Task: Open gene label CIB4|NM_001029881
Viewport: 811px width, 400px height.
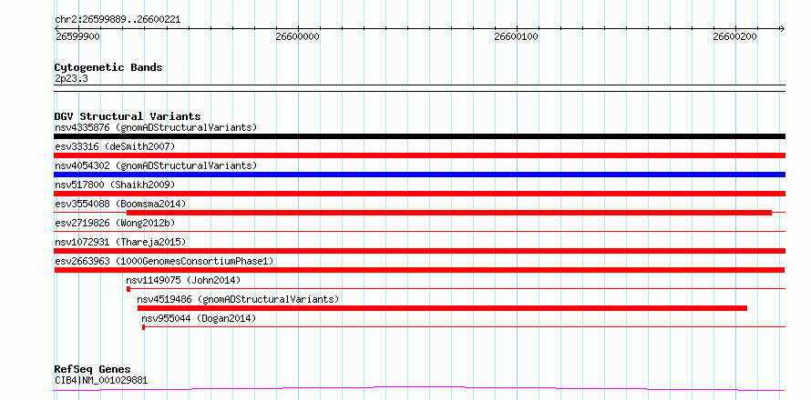Action: pyautogui.click(x=101, y=380)
